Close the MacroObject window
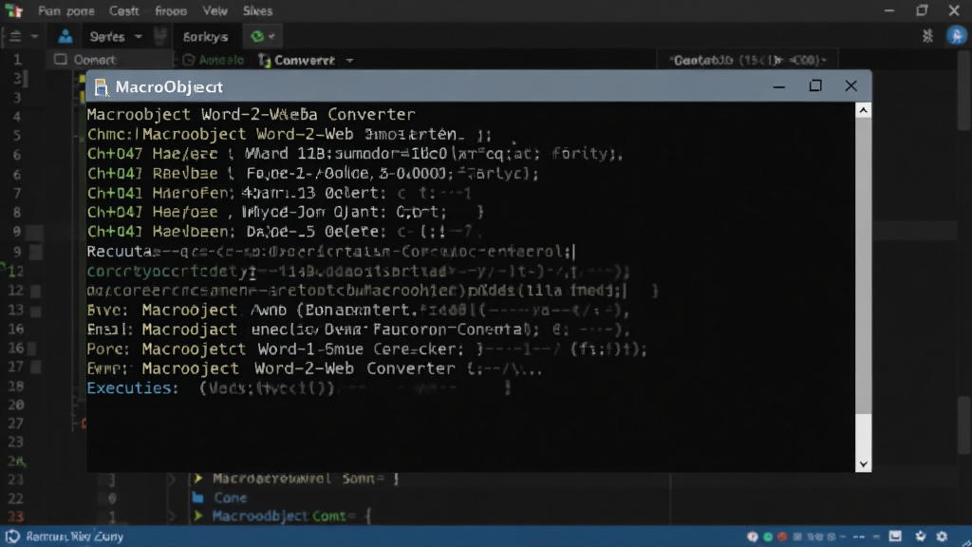 click(x=851, y=85)
